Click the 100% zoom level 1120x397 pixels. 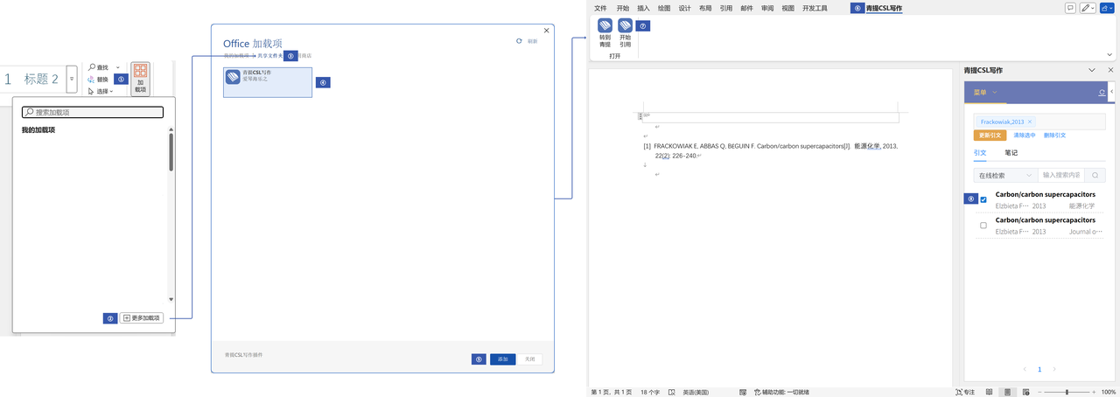click(x=1108, y=392)
